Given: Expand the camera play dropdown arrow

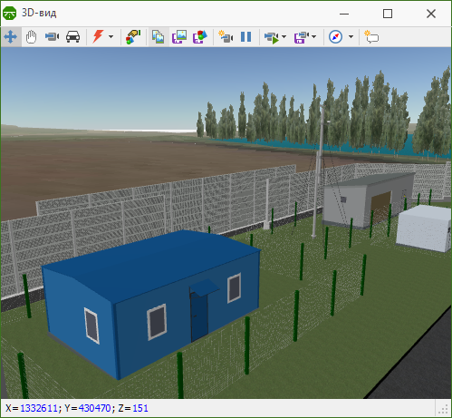Looking at the screenshot, I should pyautogui.click(x=284, y=37).
